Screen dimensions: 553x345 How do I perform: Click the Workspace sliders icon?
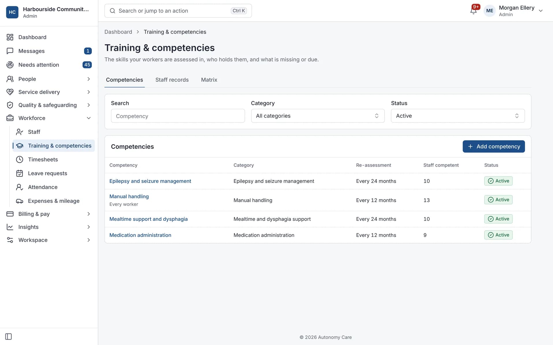10,240
